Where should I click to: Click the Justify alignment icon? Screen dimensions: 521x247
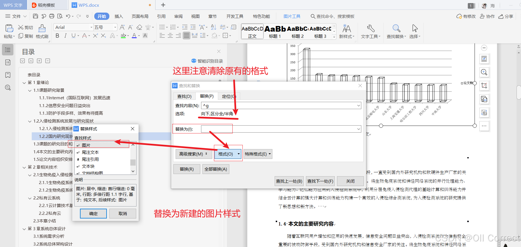[x=187, y=36]
